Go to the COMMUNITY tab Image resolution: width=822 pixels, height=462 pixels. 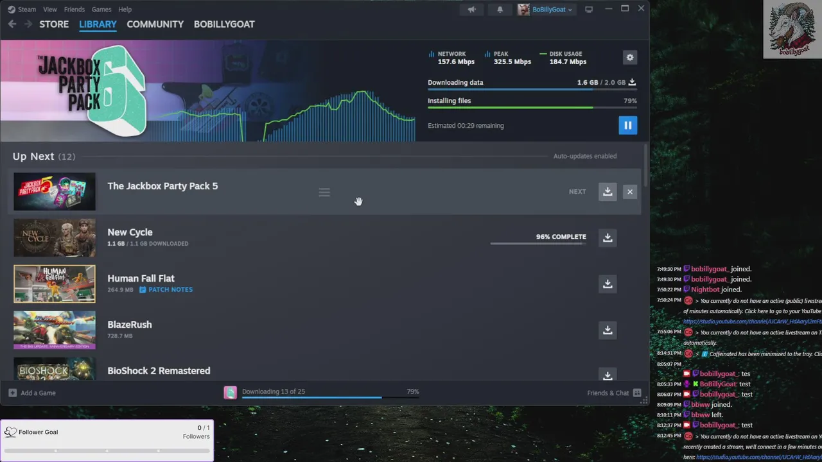(155, 24)
